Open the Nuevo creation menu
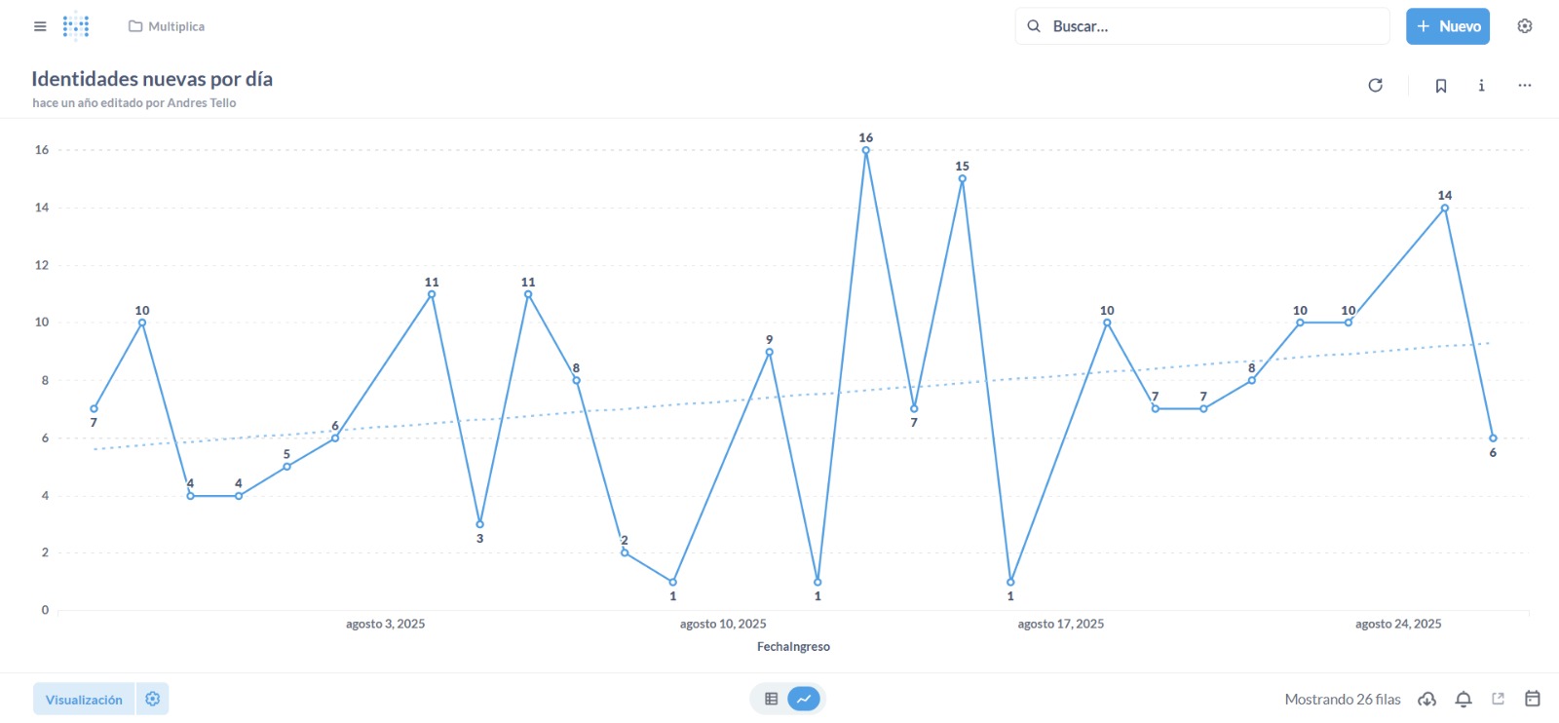Viewport: 1559px width, 723px height. (x=1448, y=26)
